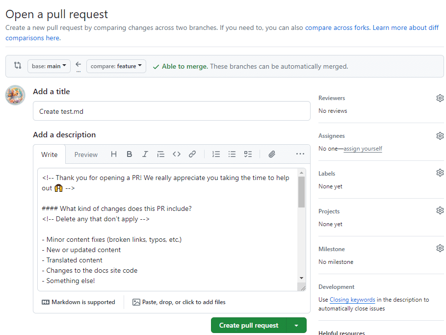
Task: Click the assign yourself link
Action: [x=363, y=149]
